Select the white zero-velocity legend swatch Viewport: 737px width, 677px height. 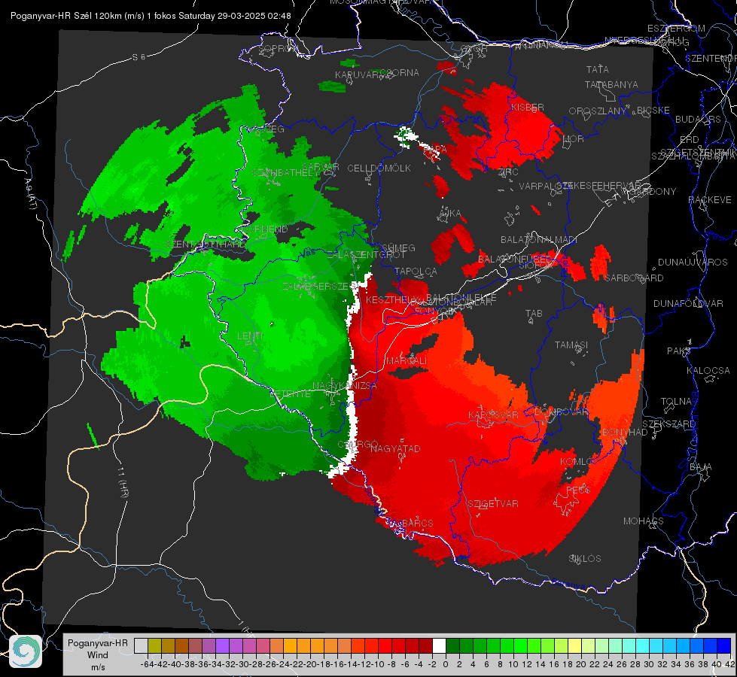[439, 646]
